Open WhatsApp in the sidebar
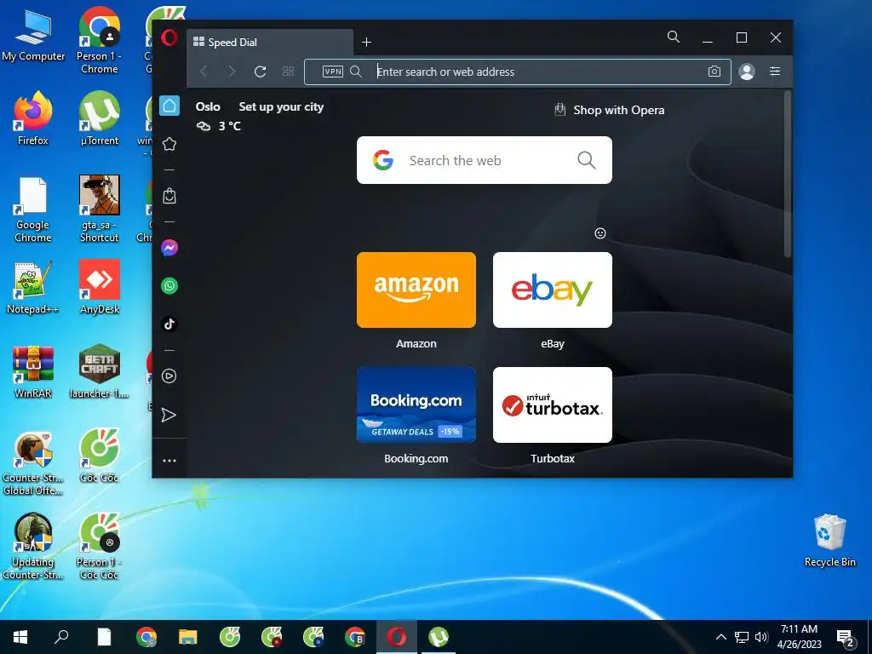872x654 pixels. coord(169,286)
